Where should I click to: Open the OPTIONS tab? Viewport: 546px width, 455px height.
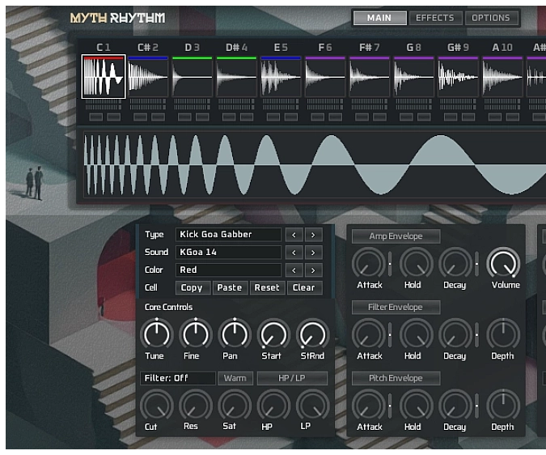pyautogui.click(x=492, y=18)
